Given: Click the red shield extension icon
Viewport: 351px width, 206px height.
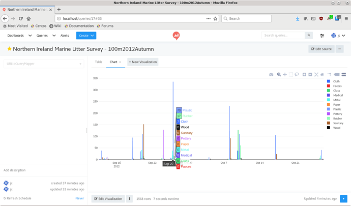Looking at the screenshot, I should [x=321, y=19].
